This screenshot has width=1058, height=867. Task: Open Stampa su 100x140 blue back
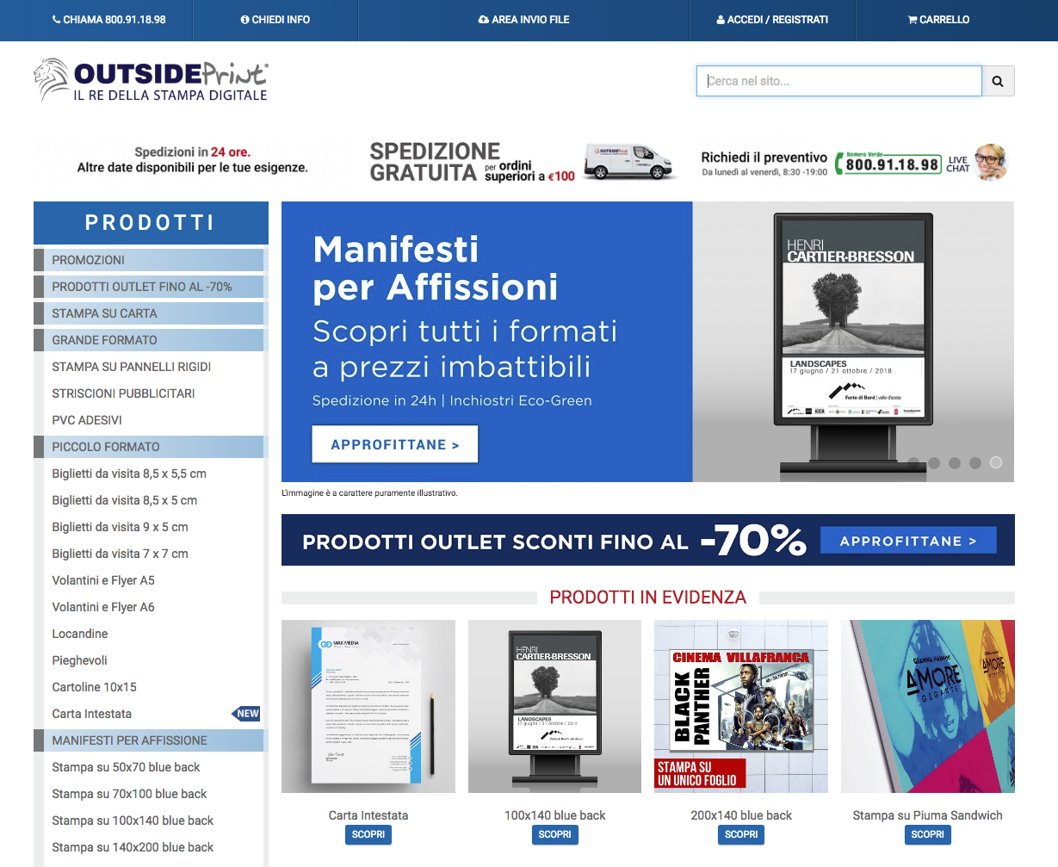point(133,821)
